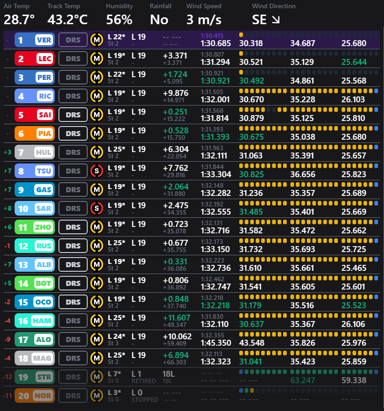Click ALO's last lap time 1:45.350
This screenshot has width=384, height=411.
pos(216,343)
